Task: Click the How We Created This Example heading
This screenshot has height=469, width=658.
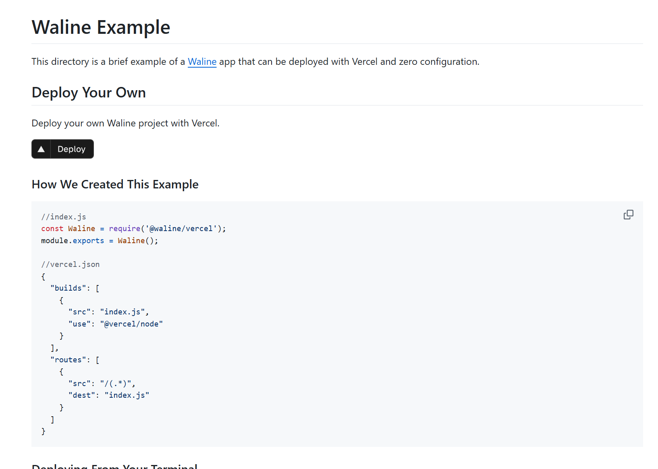Action: (x=115, y=184)
